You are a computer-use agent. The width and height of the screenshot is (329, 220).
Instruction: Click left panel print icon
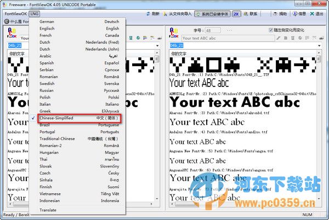160,38
